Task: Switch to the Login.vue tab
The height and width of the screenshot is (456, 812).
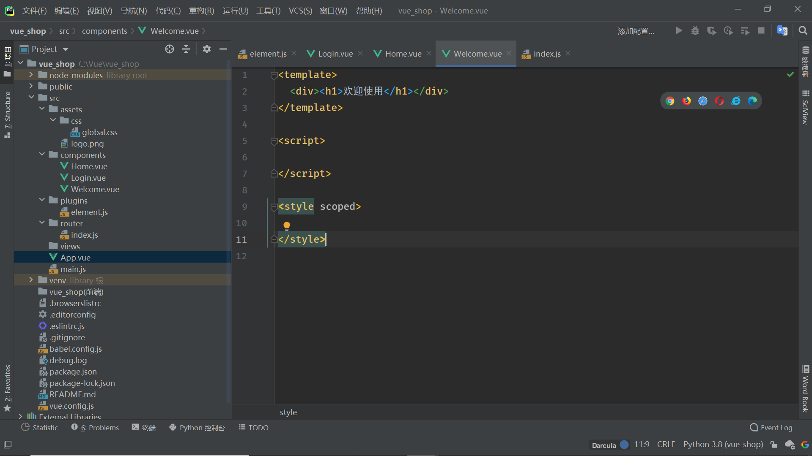Action: [335, 54]
